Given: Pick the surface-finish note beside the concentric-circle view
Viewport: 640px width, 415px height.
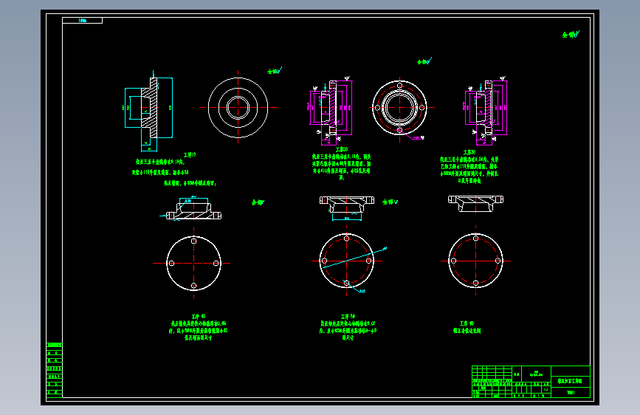Looking at the screenshot, I should pos(275,71).
